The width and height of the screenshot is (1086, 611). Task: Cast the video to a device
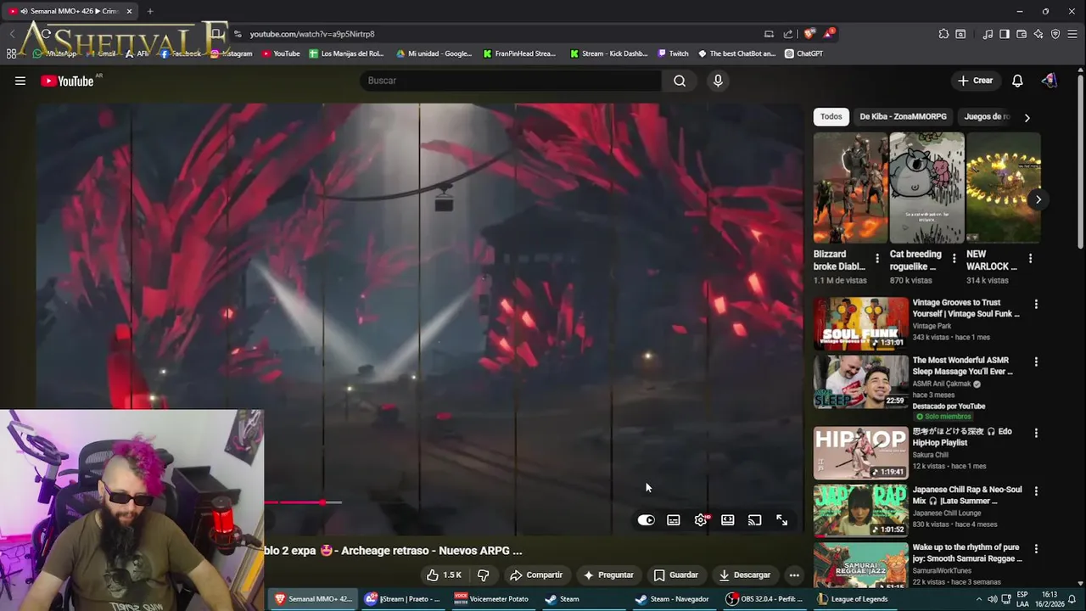click(755, 520)
